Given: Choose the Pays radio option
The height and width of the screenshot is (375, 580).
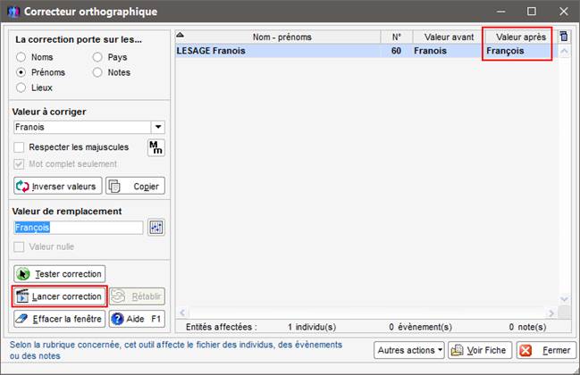Looking at the screenshot, I should (x=98, y=57).
